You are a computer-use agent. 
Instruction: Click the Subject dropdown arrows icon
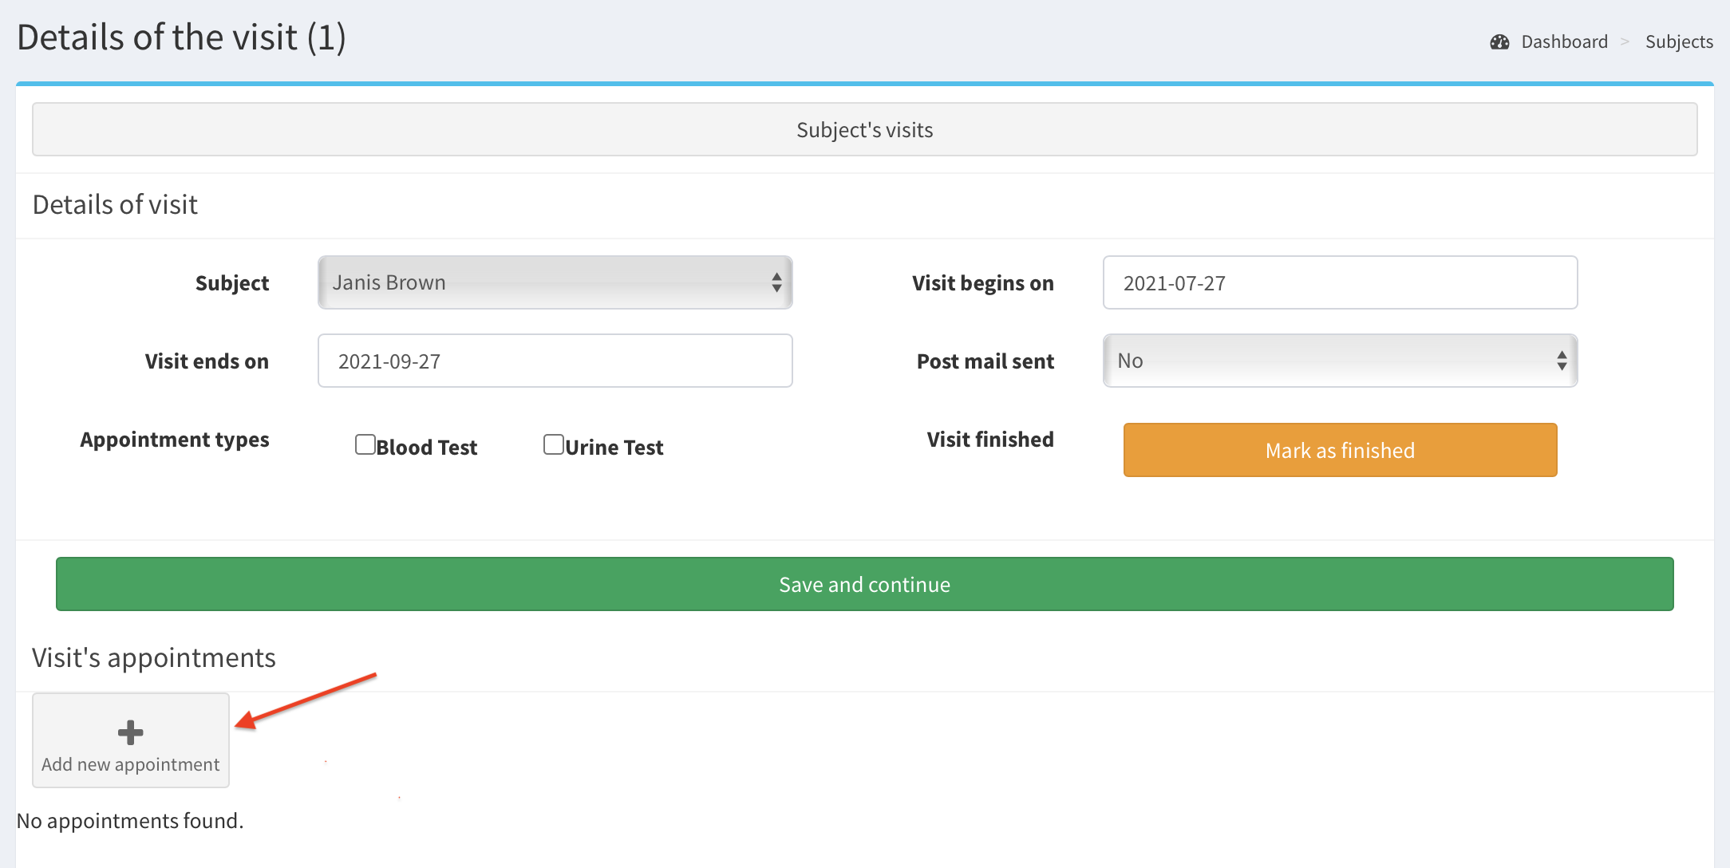pyautogui.click(x=776, y=282)
